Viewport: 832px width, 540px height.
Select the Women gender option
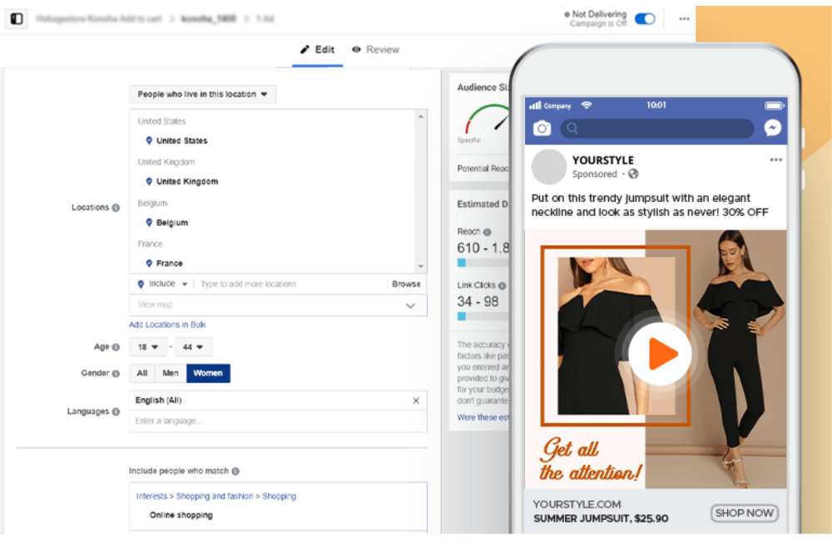click(208, 373)
